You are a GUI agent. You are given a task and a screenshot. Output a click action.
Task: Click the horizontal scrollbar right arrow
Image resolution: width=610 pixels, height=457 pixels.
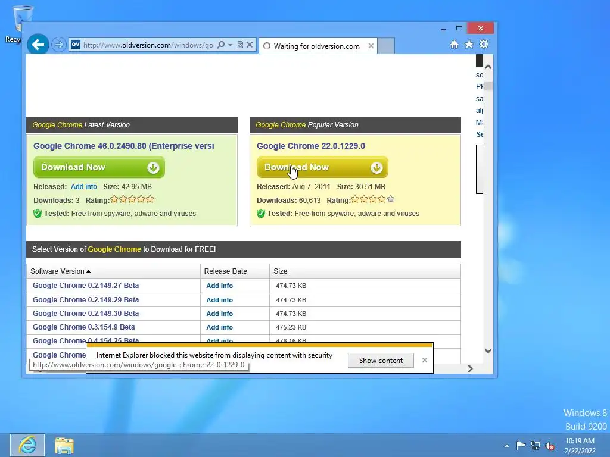pyautogui.click(x=470, y=368)
